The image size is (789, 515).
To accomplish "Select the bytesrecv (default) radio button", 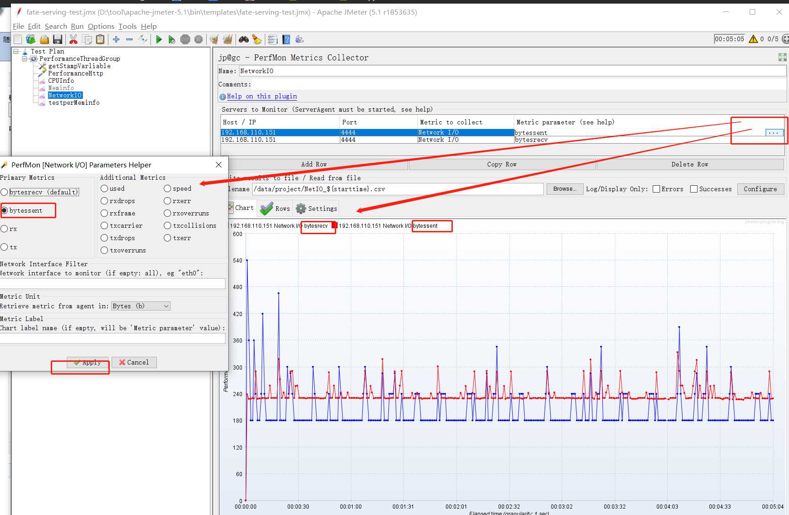I will coord(4,192).
